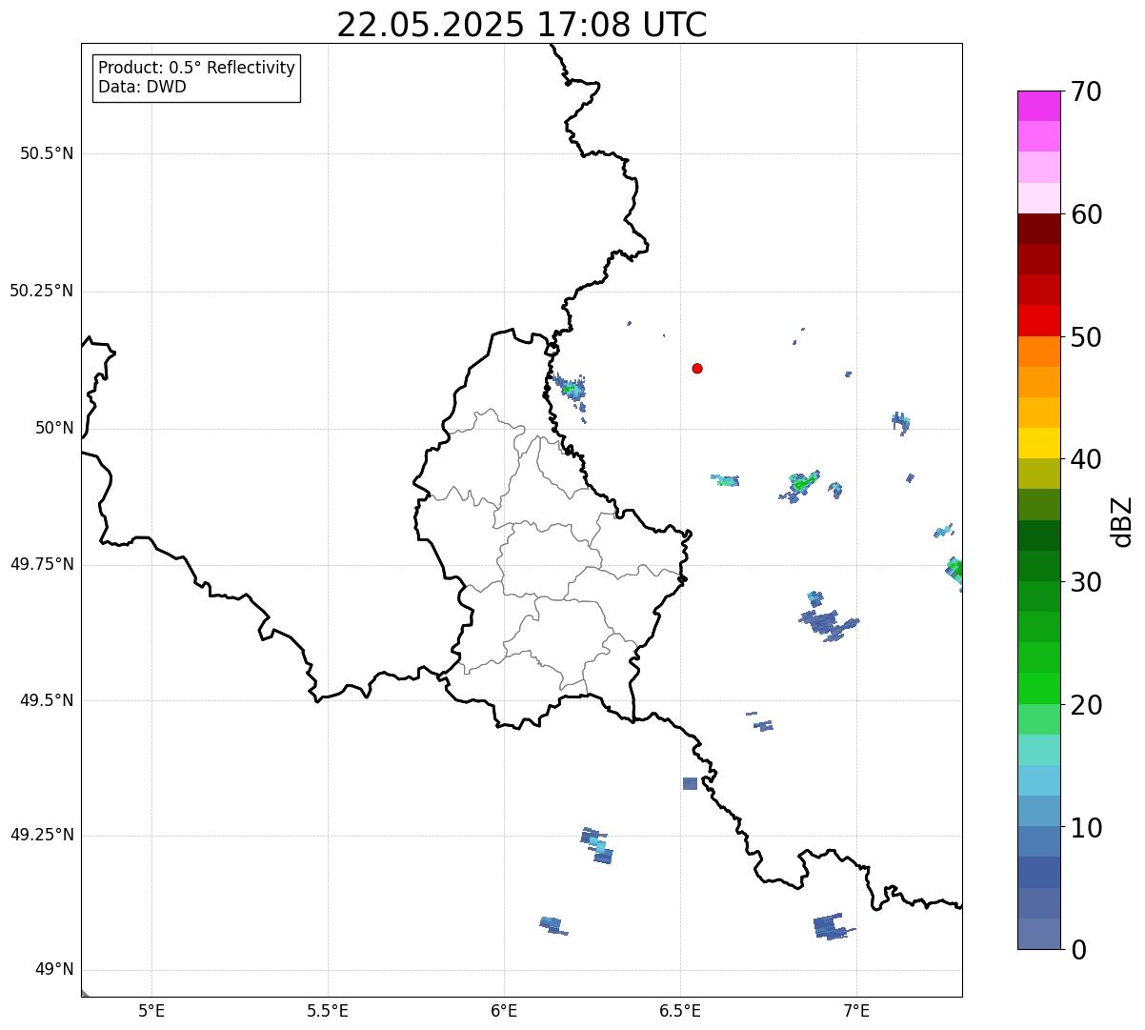
Task: Click the blue echo near 6.25°E 49.25°N
Action: [x=597, y=845]
